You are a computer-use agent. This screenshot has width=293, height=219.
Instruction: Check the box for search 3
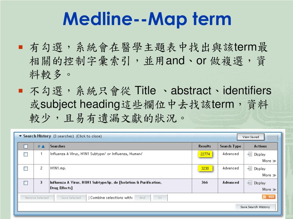pyautogui.click(x=26, y=183)
